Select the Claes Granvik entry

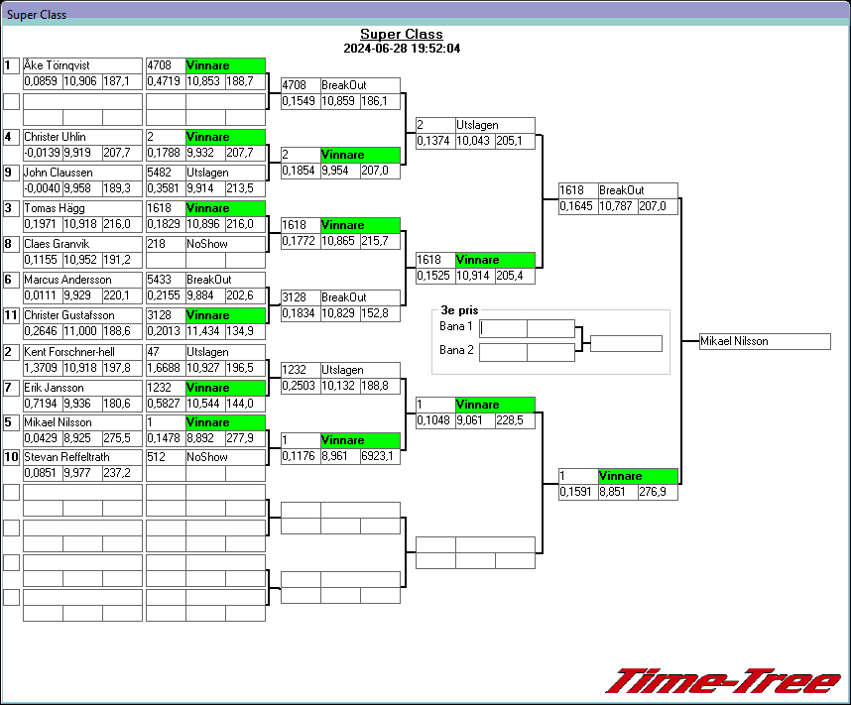pyautogui.click(x=82, y=244)
